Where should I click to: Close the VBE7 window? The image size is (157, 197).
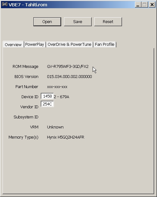(x=152, y=5)
